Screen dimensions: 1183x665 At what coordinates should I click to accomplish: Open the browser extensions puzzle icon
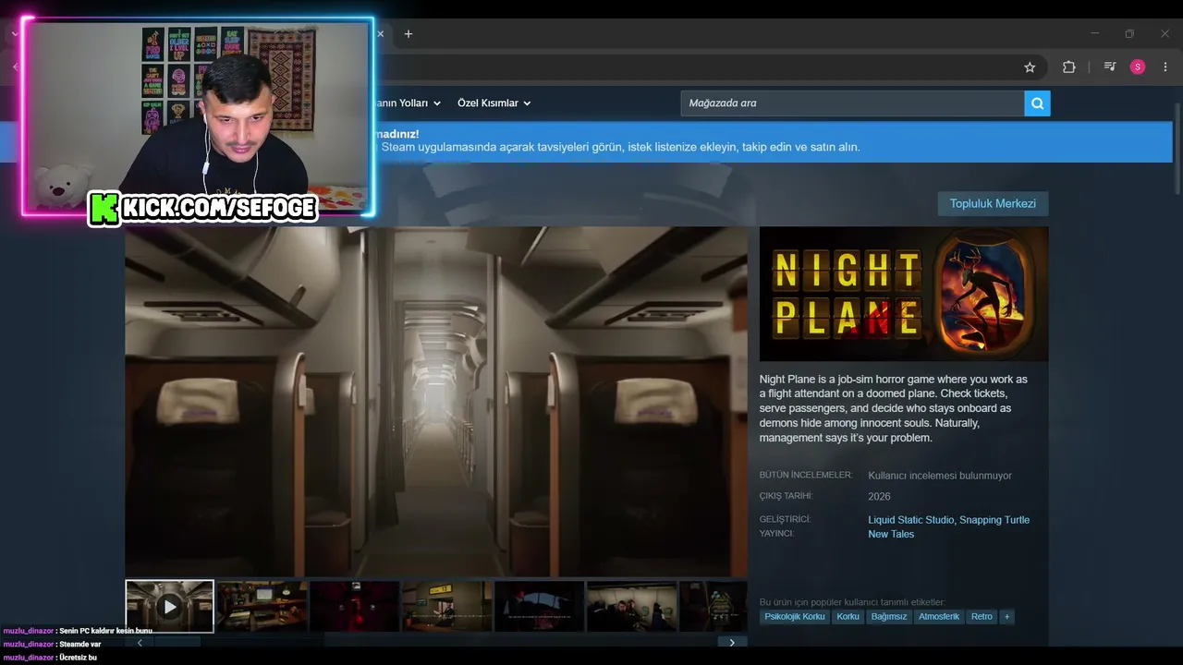pos(1068,67)
